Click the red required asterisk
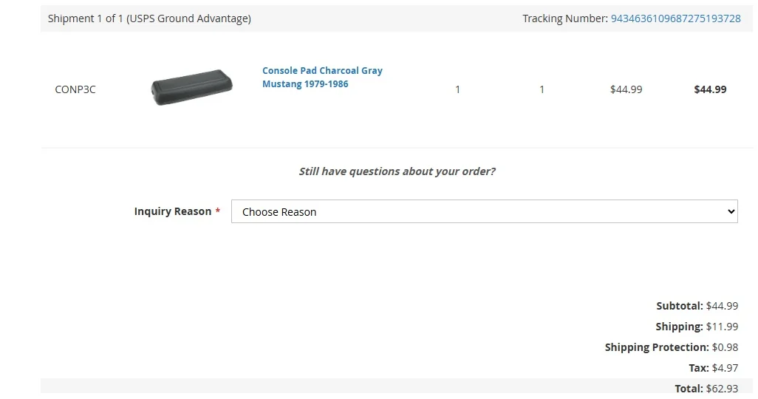The image size is (758, 399). tap(217, 211)
